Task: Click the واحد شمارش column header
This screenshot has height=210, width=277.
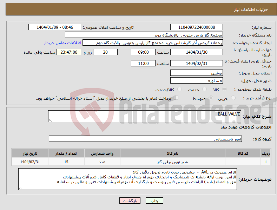Action: 102,153
